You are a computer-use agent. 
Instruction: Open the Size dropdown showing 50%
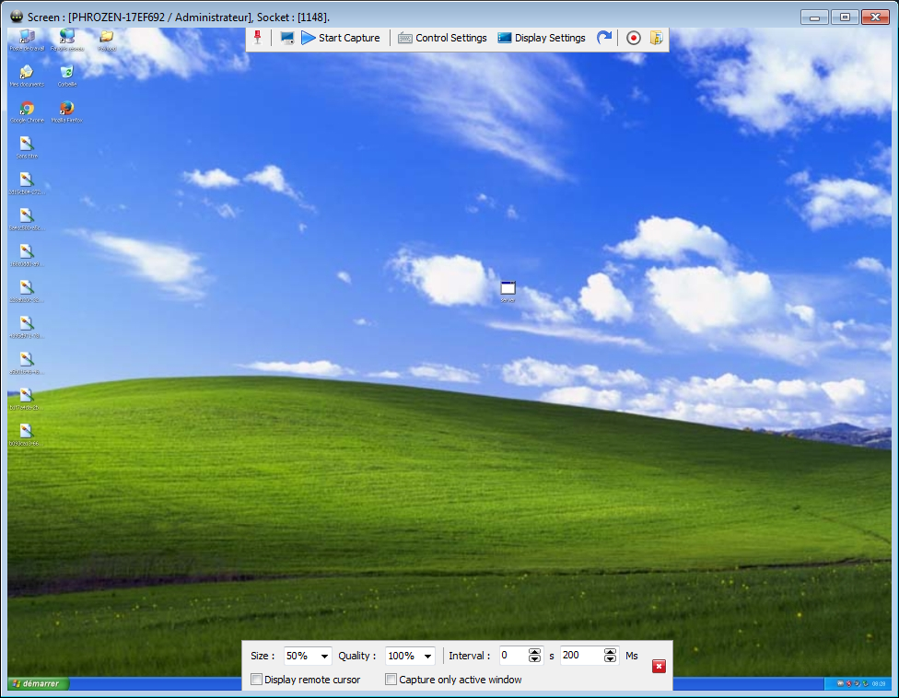click(308, 657)
